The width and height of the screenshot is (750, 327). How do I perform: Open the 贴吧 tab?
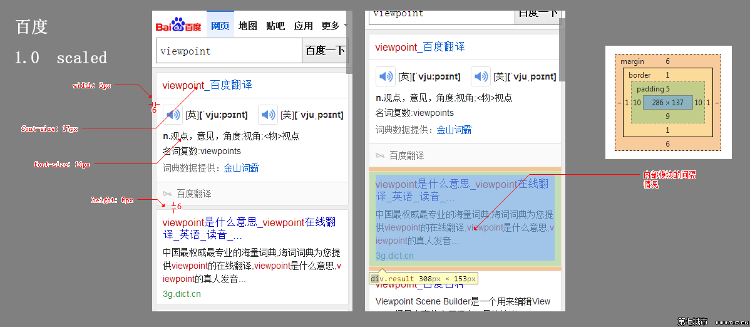[275, 26]
